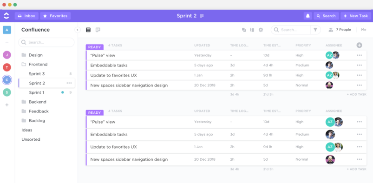Collapse the second READY status group
373x183 pixels.
click(x=95, y=112)
